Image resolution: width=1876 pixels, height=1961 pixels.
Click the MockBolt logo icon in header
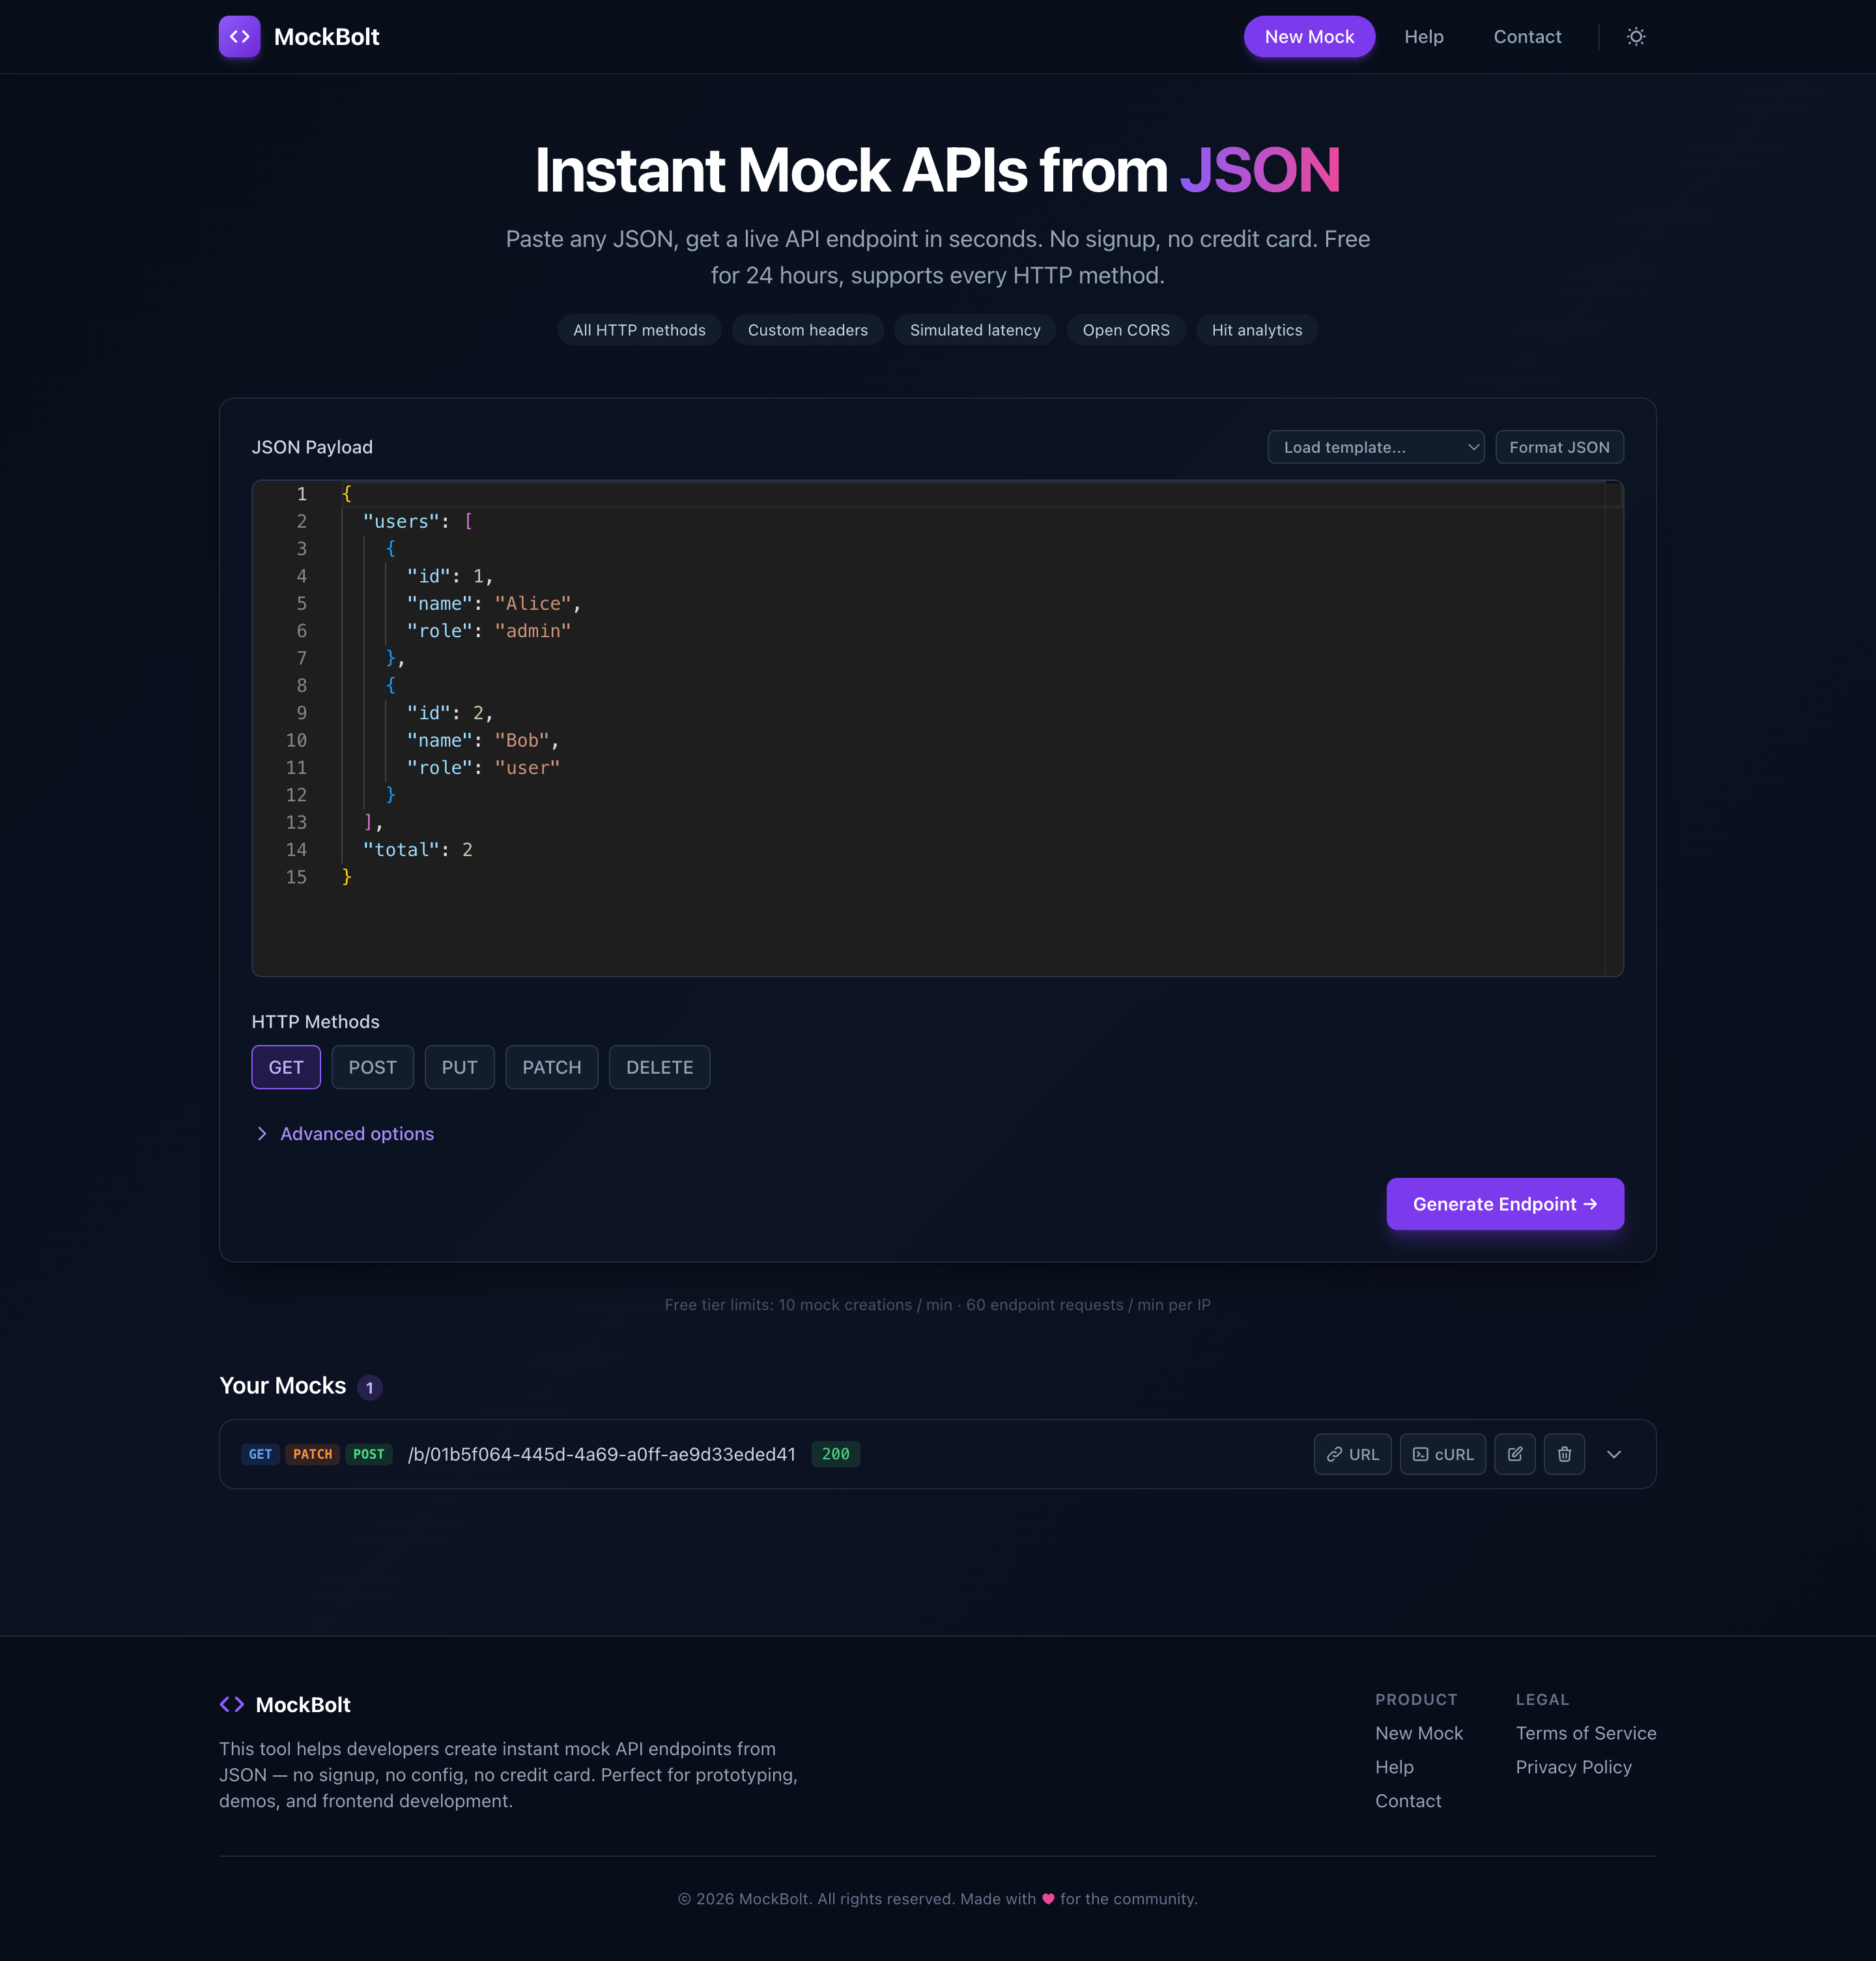(239, 37)
